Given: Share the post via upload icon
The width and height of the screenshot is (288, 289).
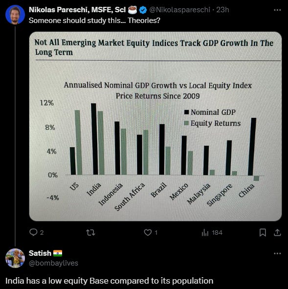Looking at the screenshot, I should pyautogui.click(x=277, y=232).
